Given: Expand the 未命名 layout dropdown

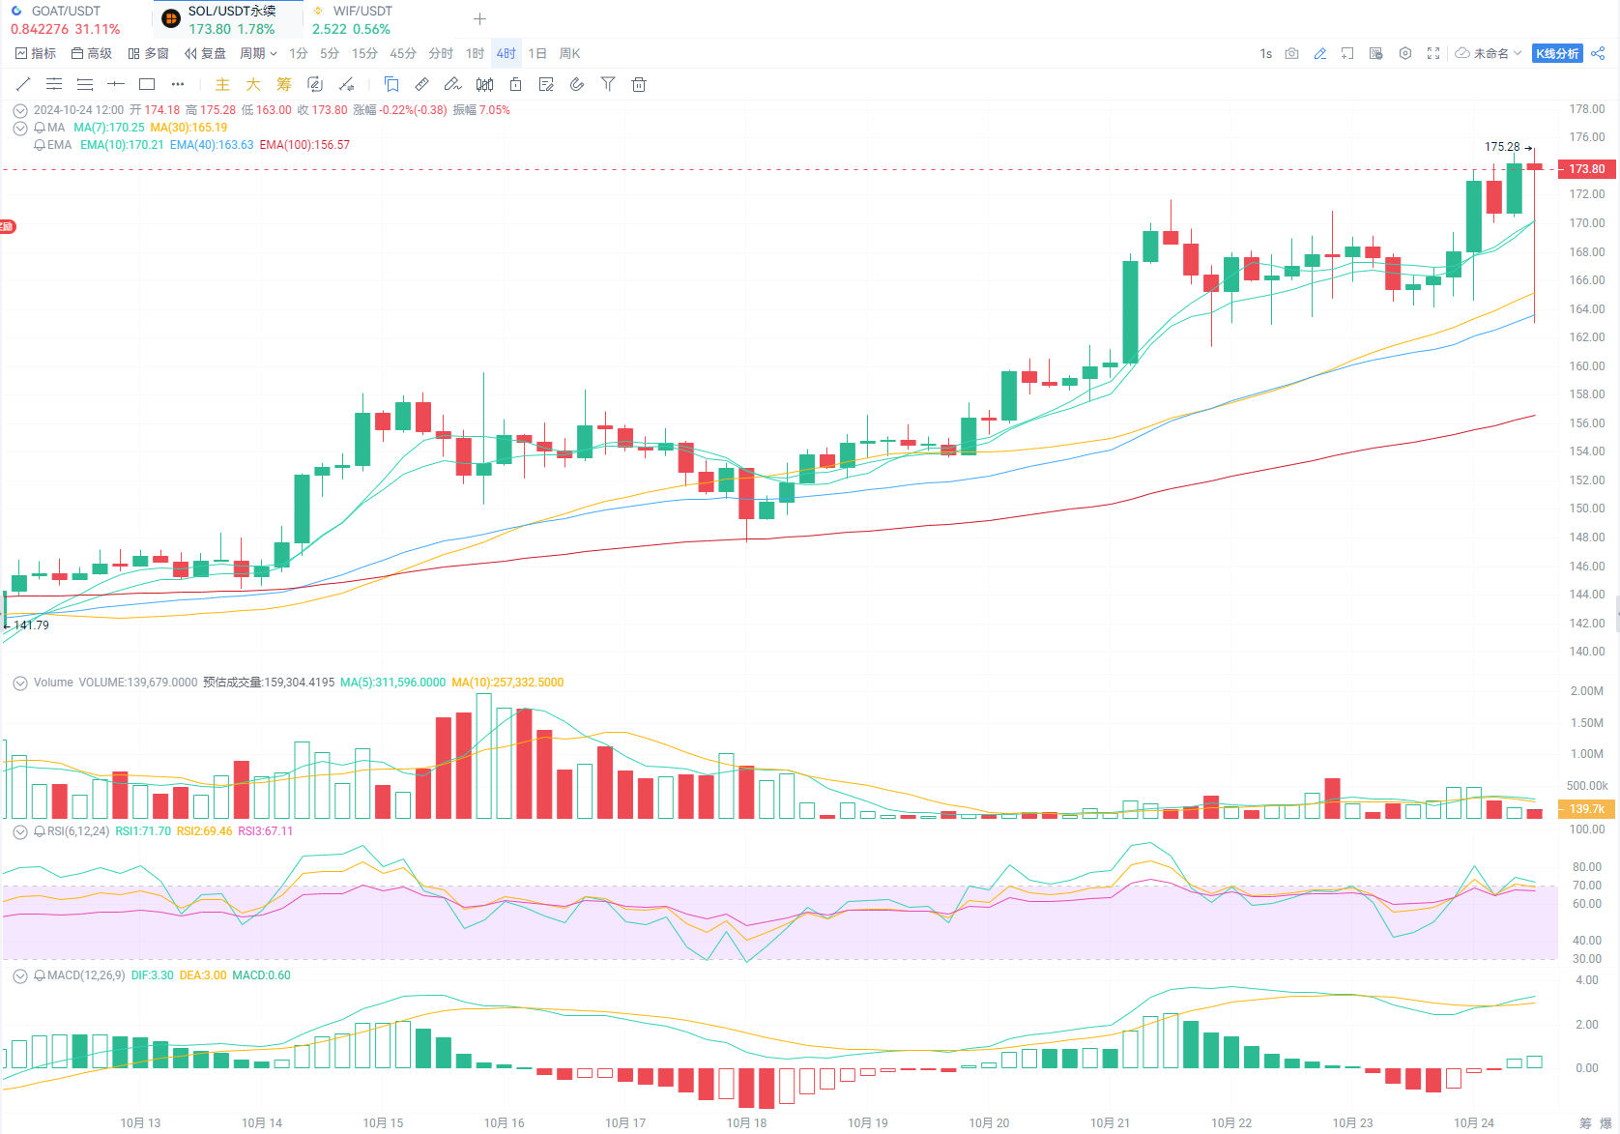Looking at the screenshot, I should (1489, 53).
